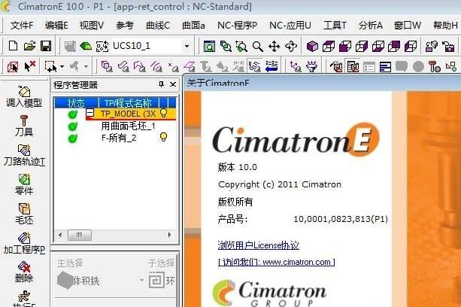Image resolution: width=461 pixels, height=307 pixels.
Task: Open the 参考 menu
Action: pyautogui.click(x=125, y=26)
